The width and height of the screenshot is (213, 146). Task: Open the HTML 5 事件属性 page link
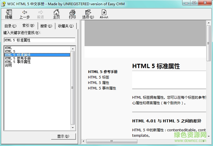pyautogui.click(x=102, y=88)
